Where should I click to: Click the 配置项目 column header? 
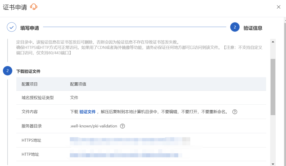coord(30,84)
